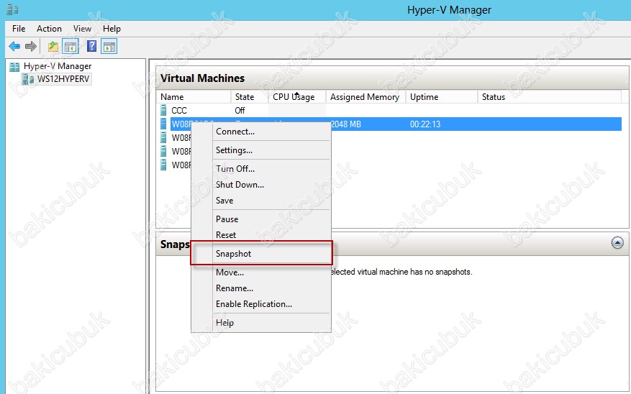Choose Rename... from context menu
The width and height of the screenshot is (631, 394).
coord(260,288)
